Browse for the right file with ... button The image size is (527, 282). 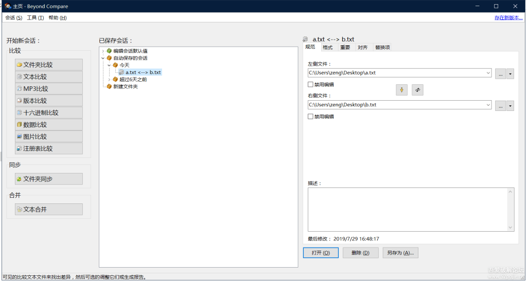click(x=500, y=106)
